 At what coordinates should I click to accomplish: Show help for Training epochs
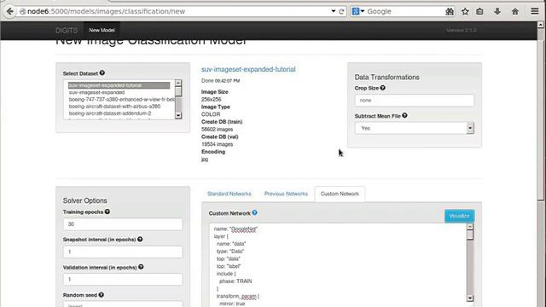(x=107, y=211)
